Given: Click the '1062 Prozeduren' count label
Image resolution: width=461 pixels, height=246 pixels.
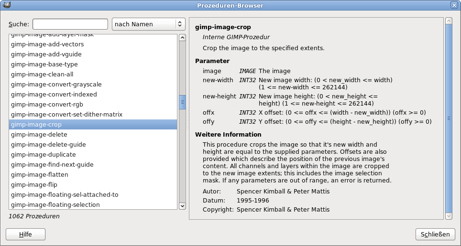Looking at the screenshot, I should [x=34, y=216].
